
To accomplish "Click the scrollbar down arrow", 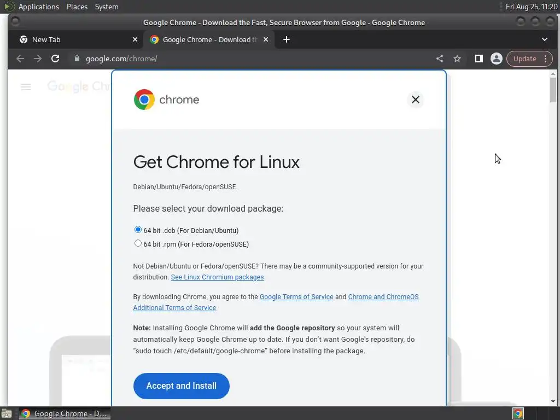I will point(553,401).
